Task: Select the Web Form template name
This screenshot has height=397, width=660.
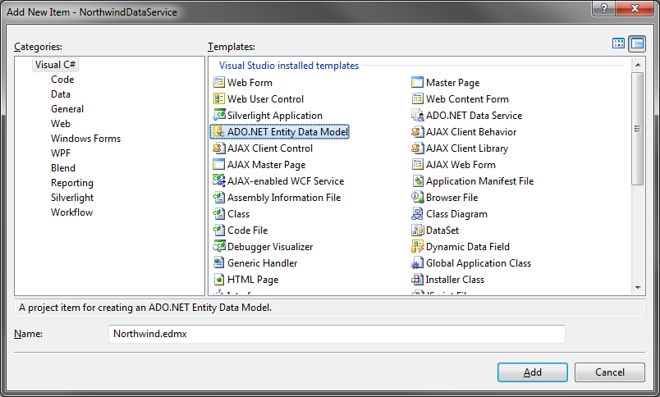Action: (x=250, y=82)
